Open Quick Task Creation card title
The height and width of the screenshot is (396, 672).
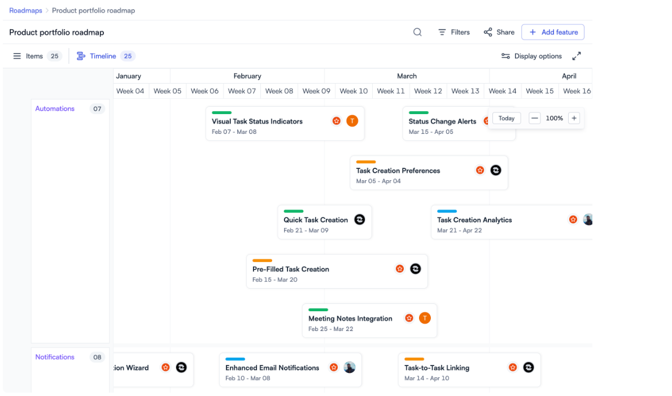coord(316,220)
